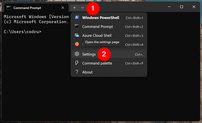Click the Microsoft Windows version text line
Viewport: 202px width, 123px height.
(36, 17)
